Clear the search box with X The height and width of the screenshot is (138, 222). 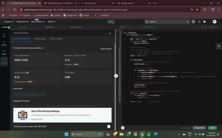tap(187, 21)
